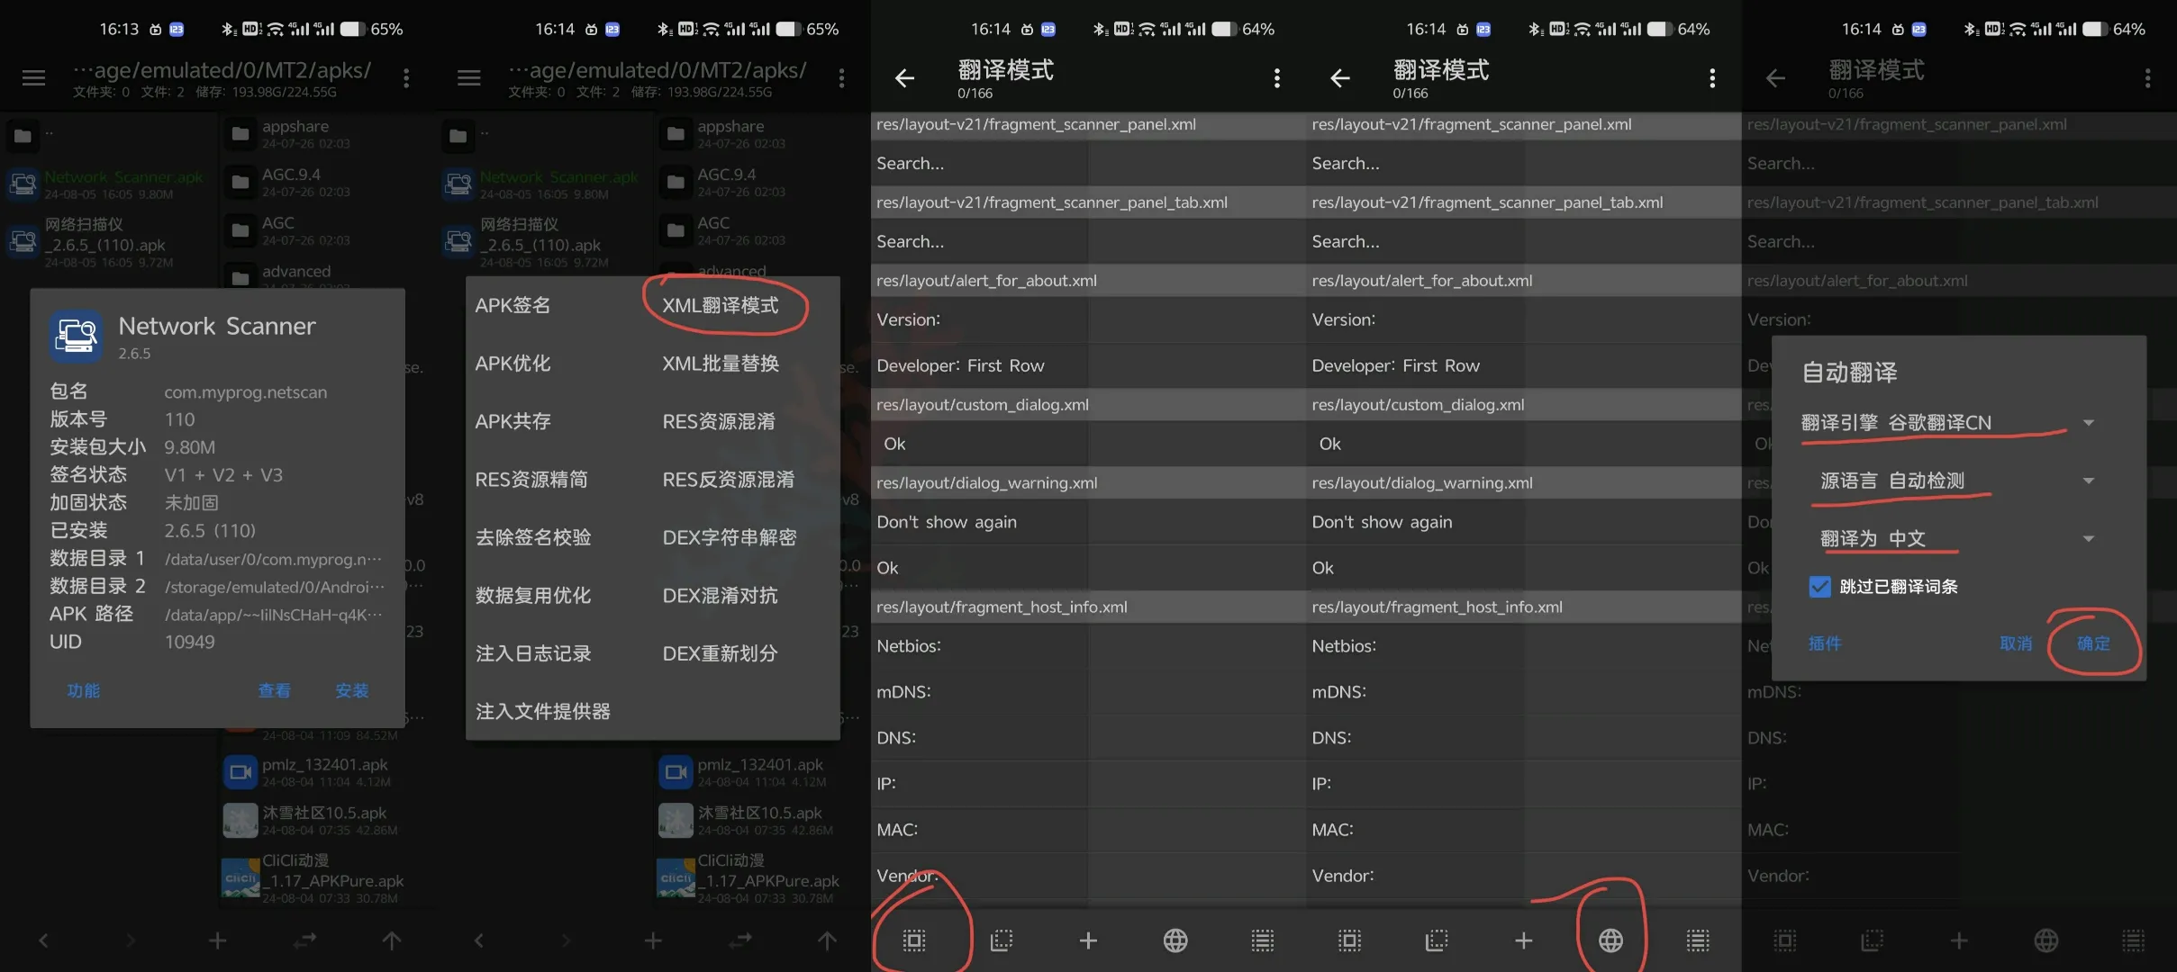2177x972 pixels.
Task: Tap pmlz_132401.apk file icon in the second screenshot
Action: [676, 772]
